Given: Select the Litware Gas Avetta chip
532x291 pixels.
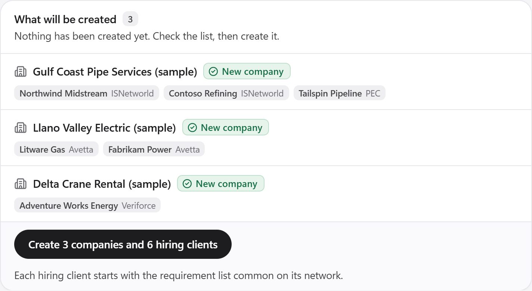Looking at the screenshot, I should 56,149.
